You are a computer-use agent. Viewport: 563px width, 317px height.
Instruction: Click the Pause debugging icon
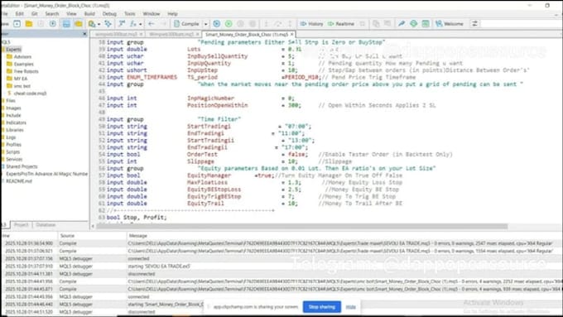[241, 24]
